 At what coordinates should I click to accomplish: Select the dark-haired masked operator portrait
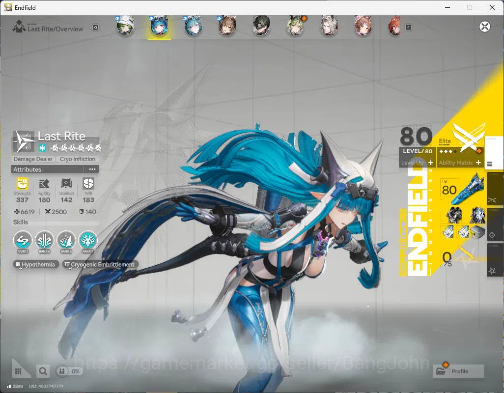click(261, 26)
